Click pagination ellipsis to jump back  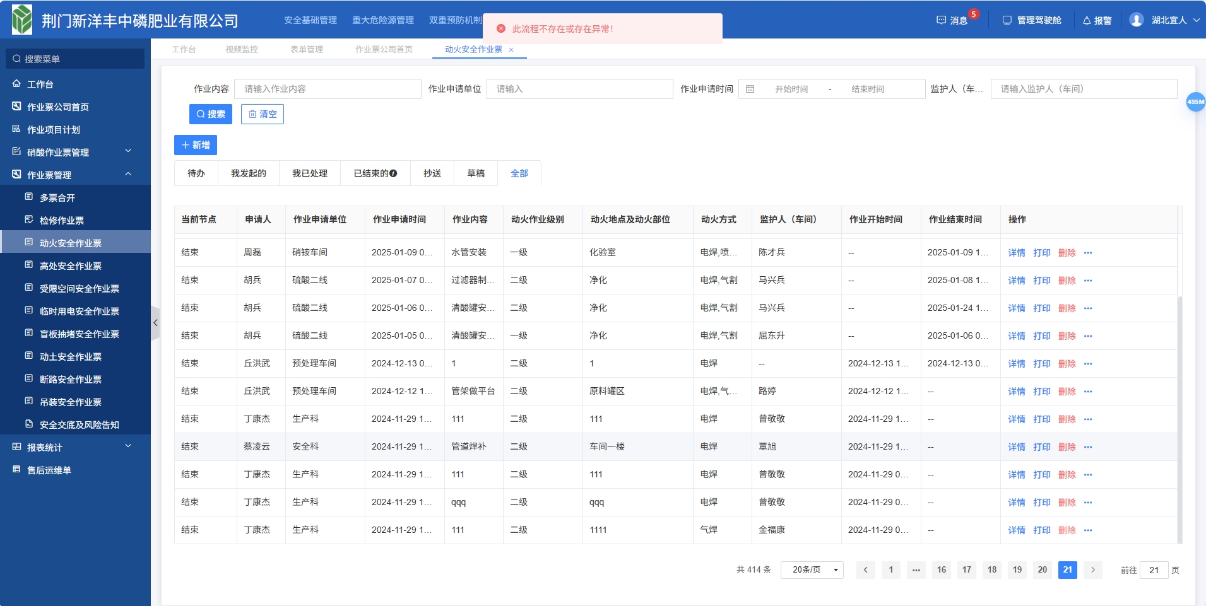(x=916, y=570)
